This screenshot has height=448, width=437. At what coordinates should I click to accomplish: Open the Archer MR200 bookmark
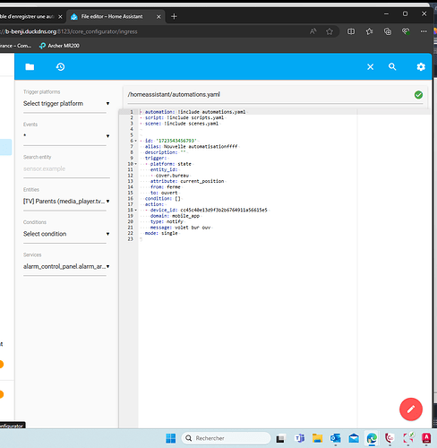(59, 46)
